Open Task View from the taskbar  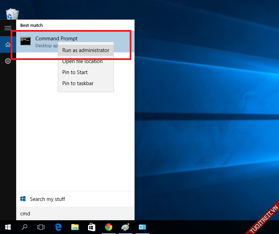coord(41,227)
